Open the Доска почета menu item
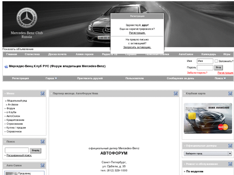 (57, 54)
